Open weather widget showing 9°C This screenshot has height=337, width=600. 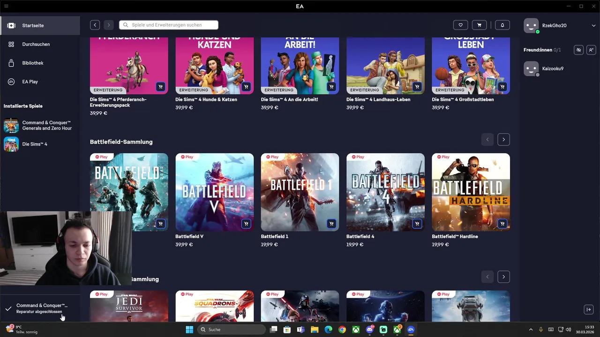coord(21,330)
